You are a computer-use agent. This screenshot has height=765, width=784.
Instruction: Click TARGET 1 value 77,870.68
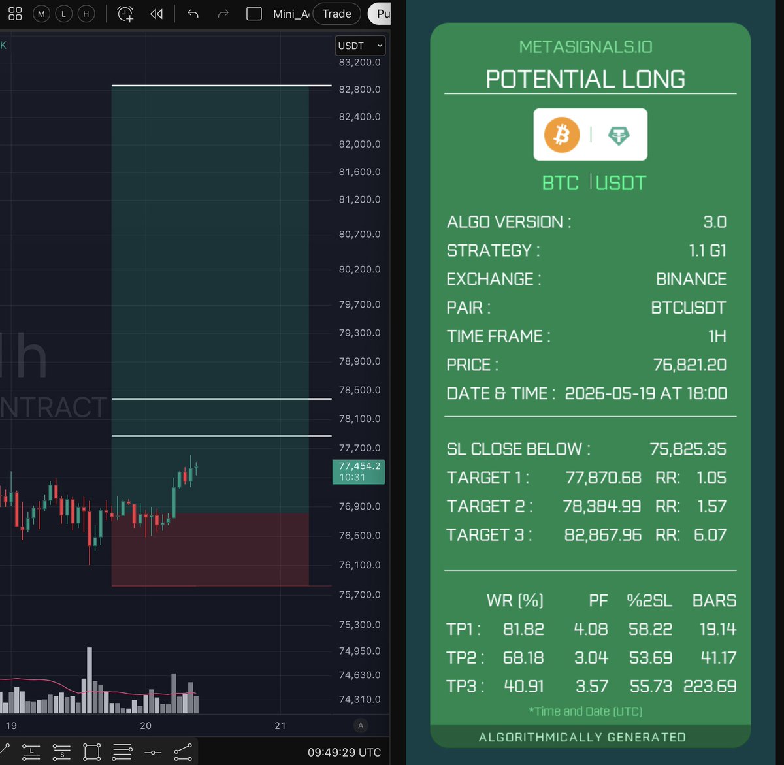coord(603,478)
